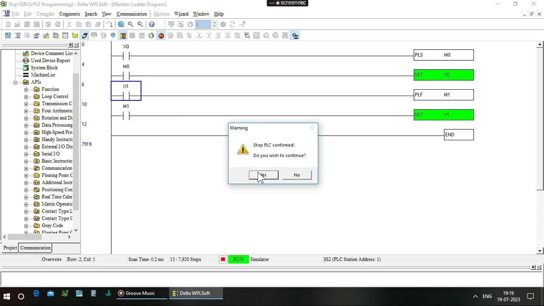Click the Windows Start button

7,296
